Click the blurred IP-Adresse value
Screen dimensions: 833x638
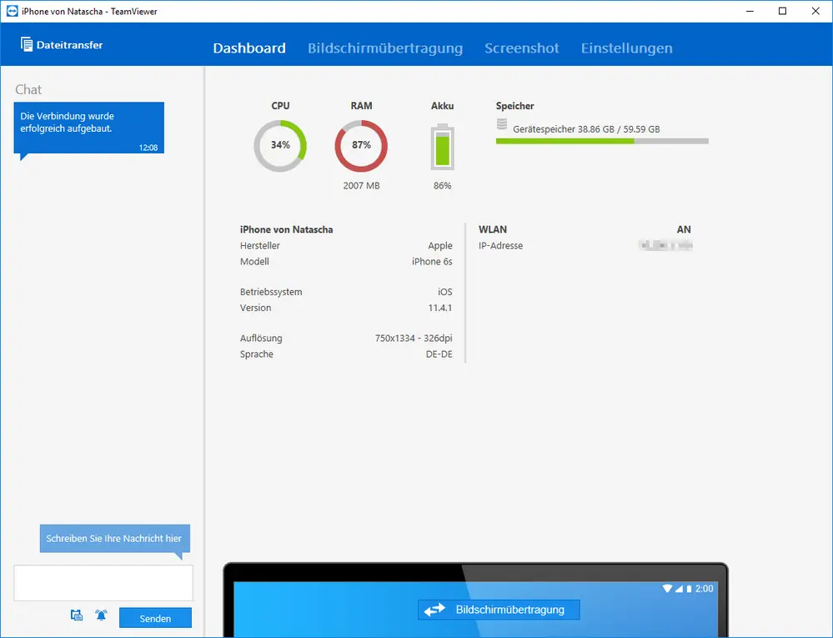[665, 245]
